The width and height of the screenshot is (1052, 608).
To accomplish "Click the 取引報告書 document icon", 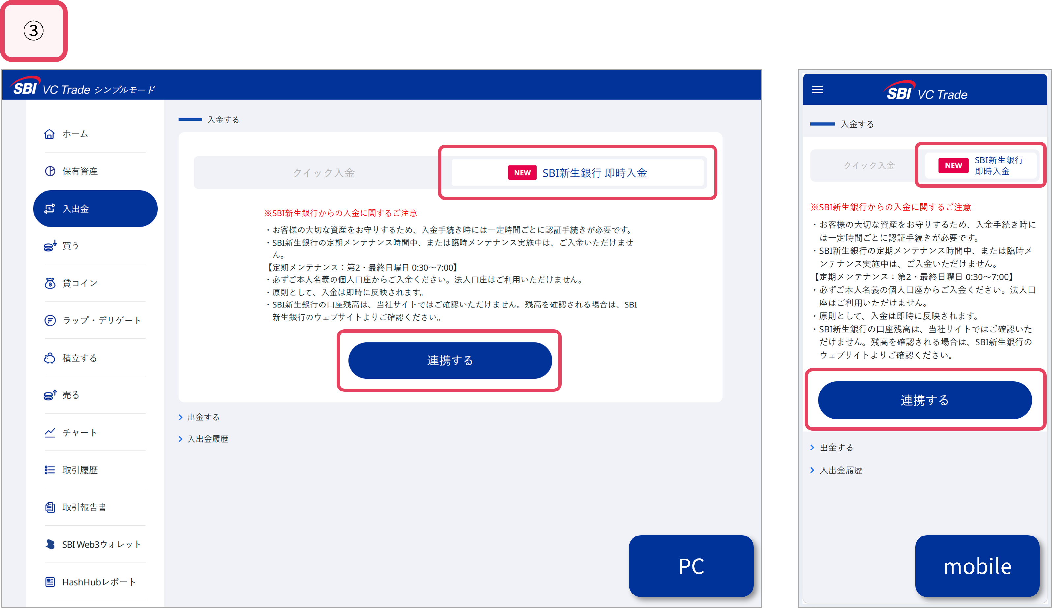I will click(50, 507).
